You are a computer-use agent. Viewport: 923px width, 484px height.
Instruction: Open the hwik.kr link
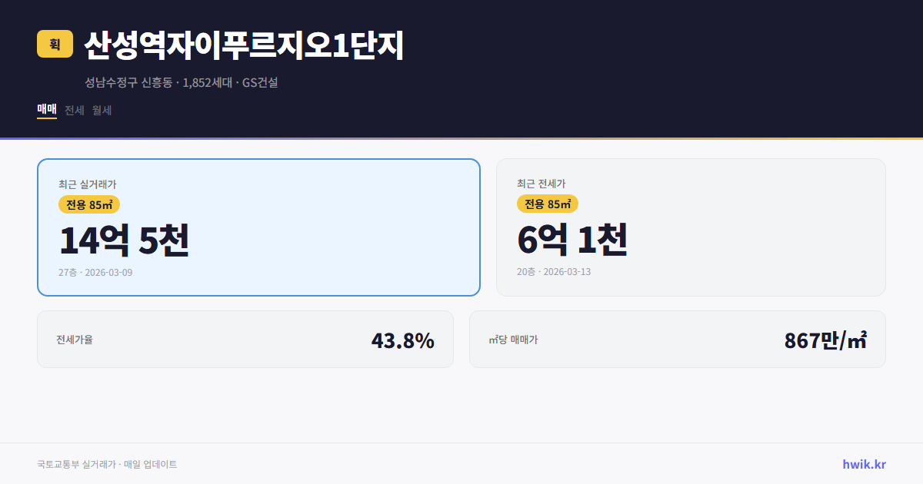(863, 463)
